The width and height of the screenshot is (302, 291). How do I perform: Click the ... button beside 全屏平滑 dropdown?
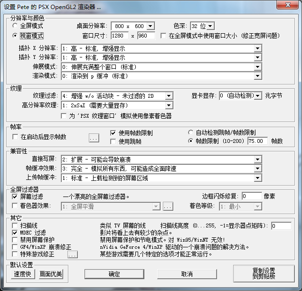(168, 207)
